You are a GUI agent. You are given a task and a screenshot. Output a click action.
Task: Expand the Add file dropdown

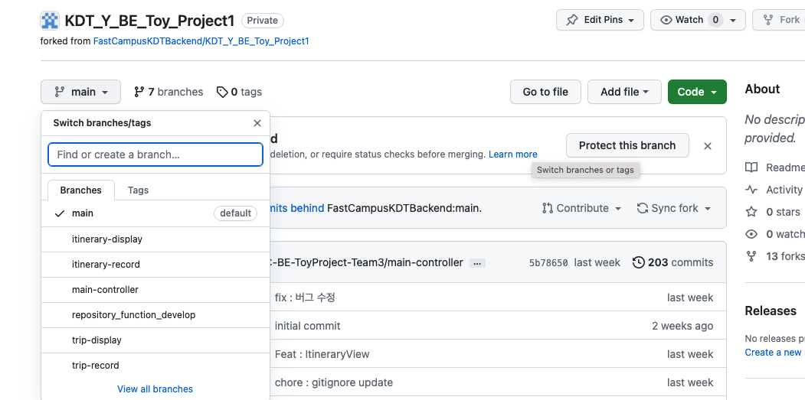click(x=624, y=92)
